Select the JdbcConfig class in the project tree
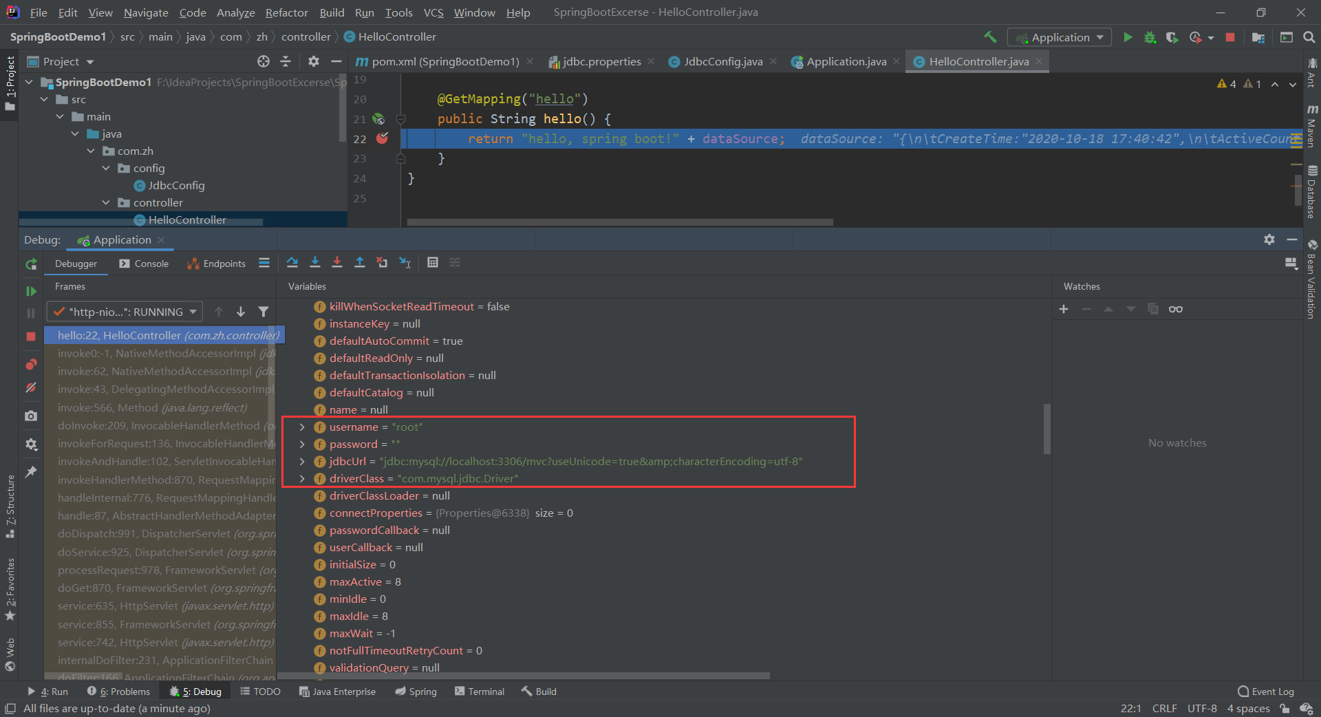This screenshot has width=1321, height=717. click(176, 185)
